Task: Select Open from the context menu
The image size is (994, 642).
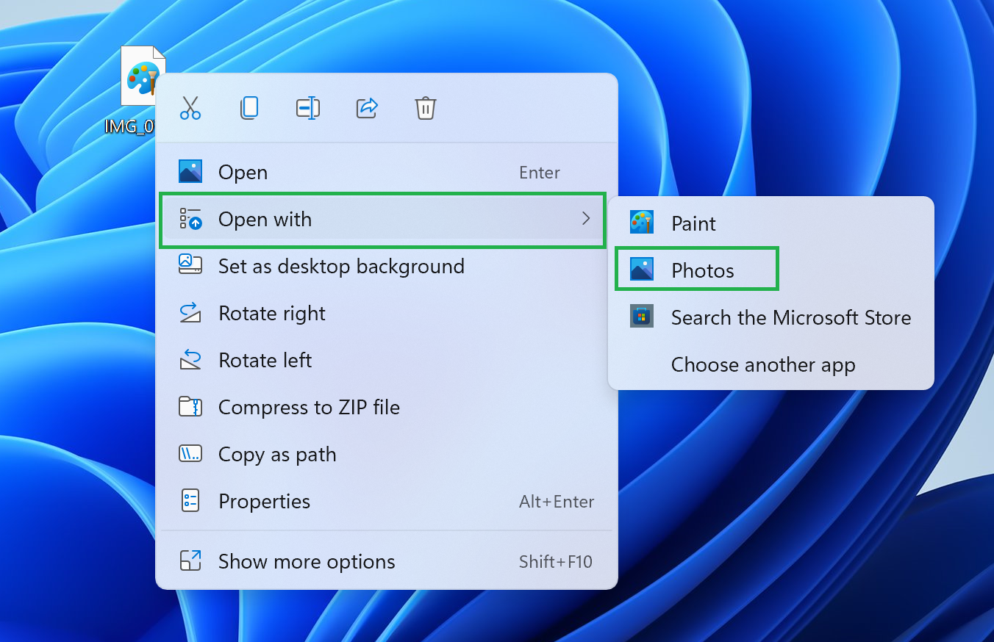Action: point(243,172)
